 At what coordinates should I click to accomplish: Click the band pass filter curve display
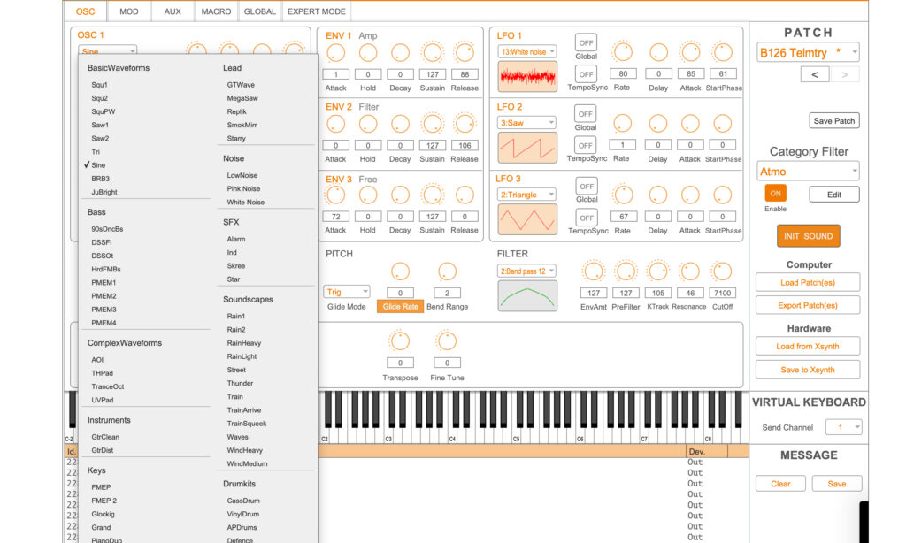527,295
